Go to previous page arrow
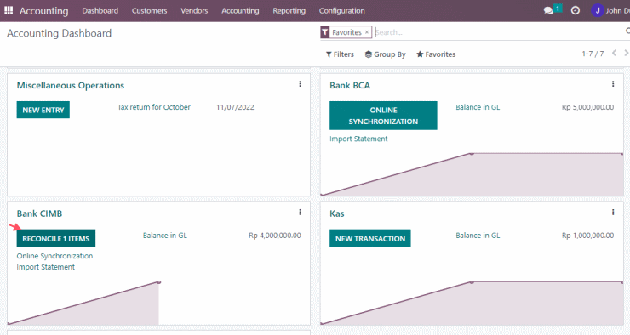This screenshot has height=335, width=630. (614, 53)
